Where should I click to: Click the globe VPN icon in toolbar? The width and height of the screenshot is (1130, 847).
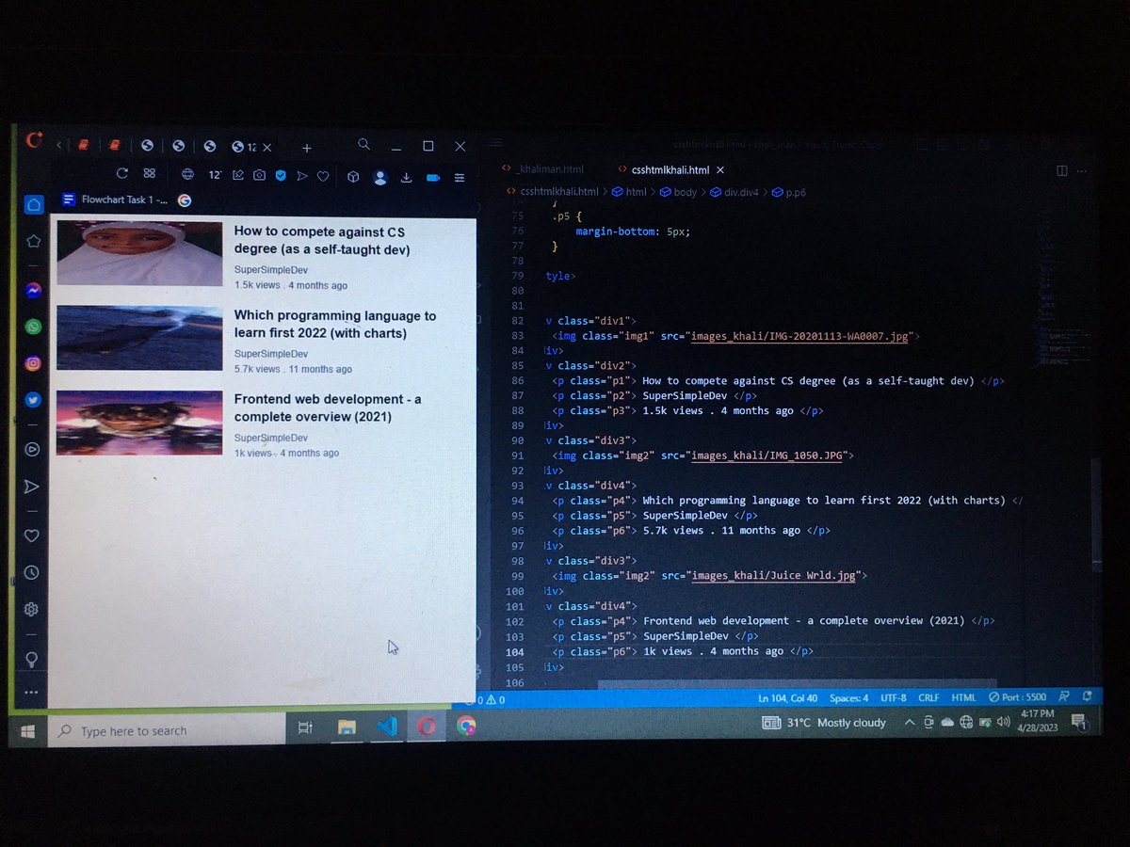187,174
